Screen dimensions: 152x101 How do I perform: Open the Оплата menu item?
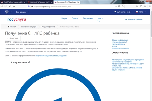(x=75, y=18)
